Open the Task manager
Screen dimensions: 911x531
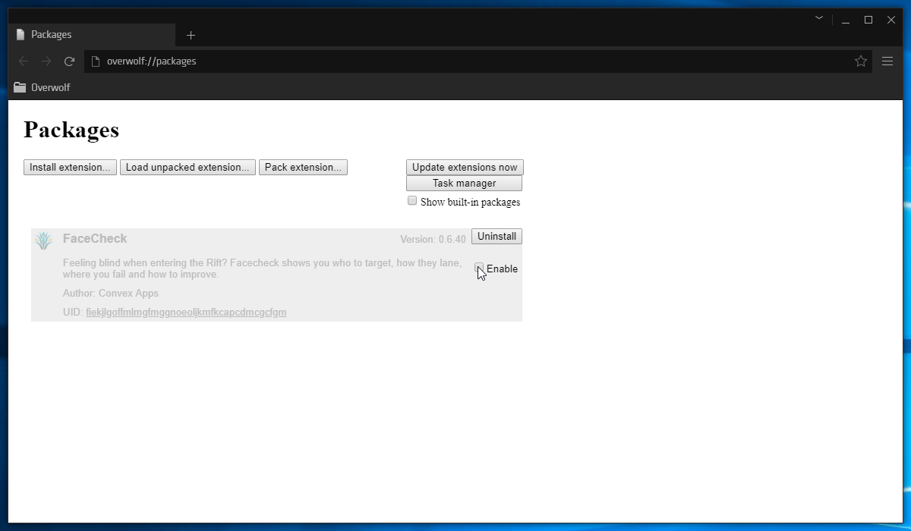tap(465, 184)
